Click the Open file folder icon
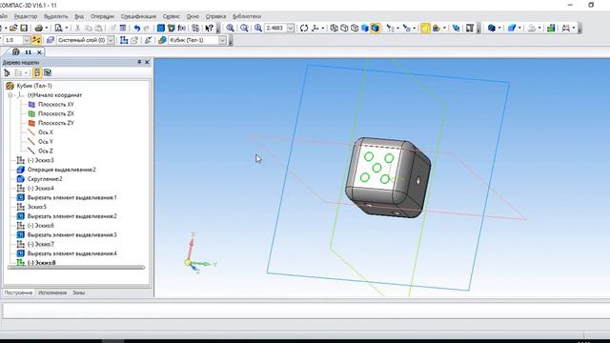The width and height of the screenshot is (610, 343). point(13,28)
